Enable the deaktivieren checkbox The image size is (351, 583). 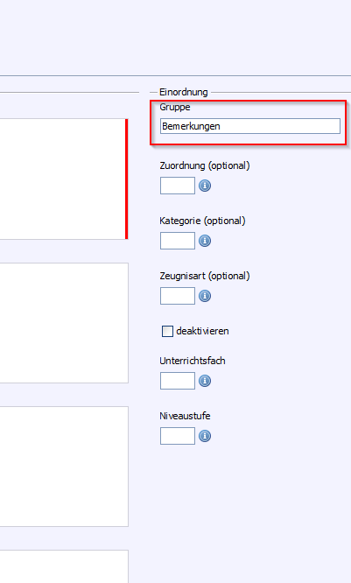167,331
